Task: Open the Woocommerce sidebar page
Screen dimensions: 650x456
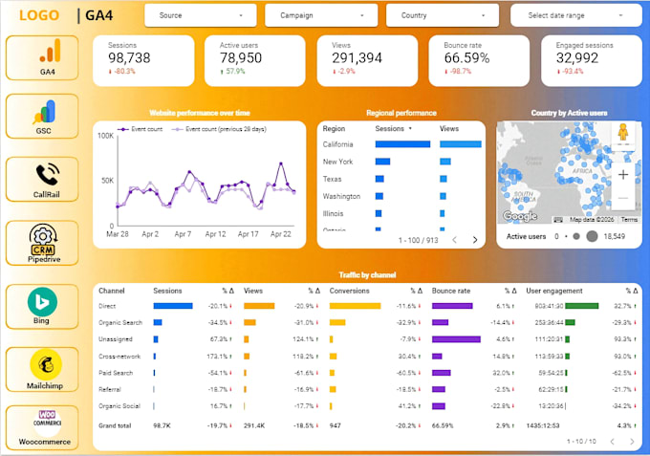Action: (42, 428)
